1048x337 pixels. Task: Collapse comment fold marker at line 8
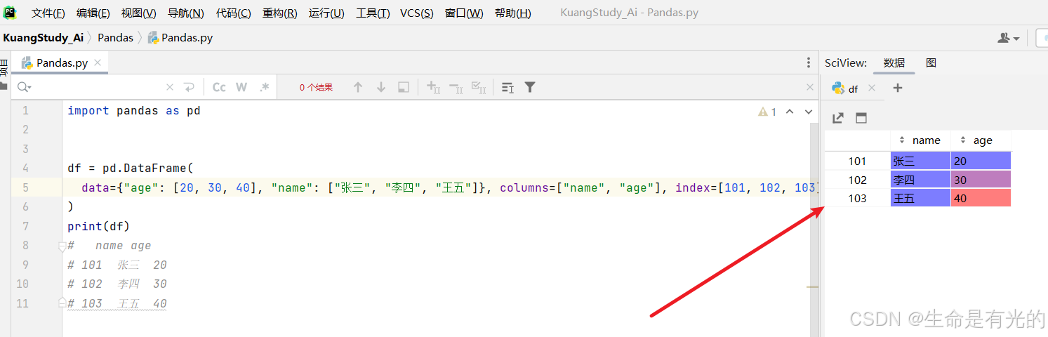[x=62, y=246]
